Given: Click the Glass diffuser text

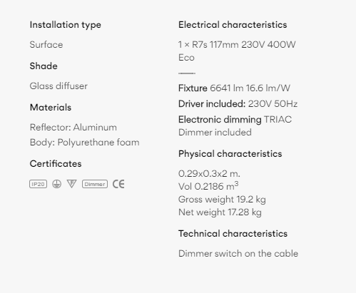Looking at the screenshot, I should 59,86.
